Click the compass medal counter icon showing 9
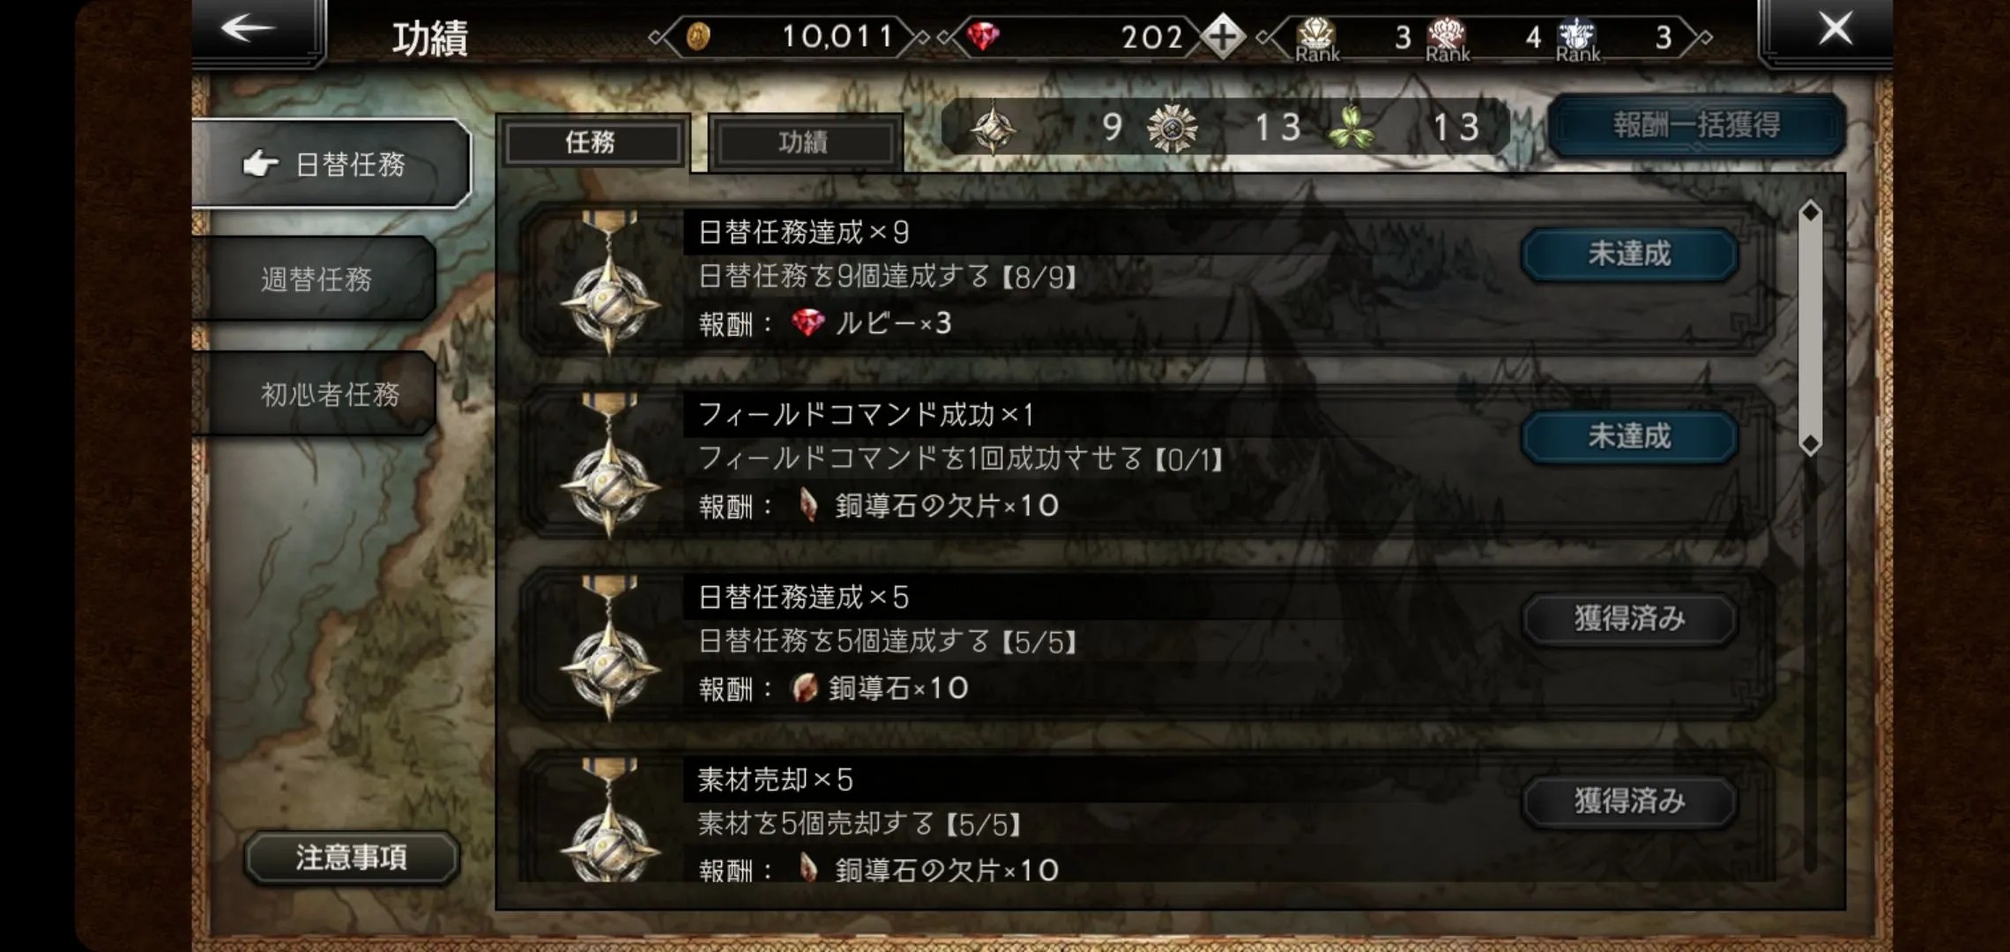The height and width of the screenshot is (952, 2010). pos(993,128)
